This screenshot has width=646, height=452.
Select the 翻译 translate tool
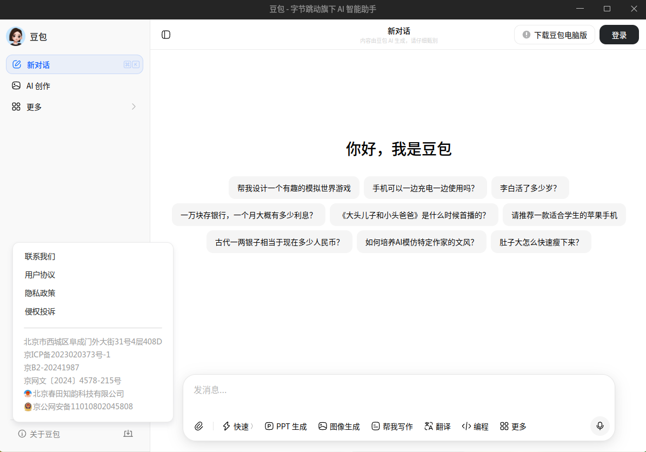(x=437, y=426)
